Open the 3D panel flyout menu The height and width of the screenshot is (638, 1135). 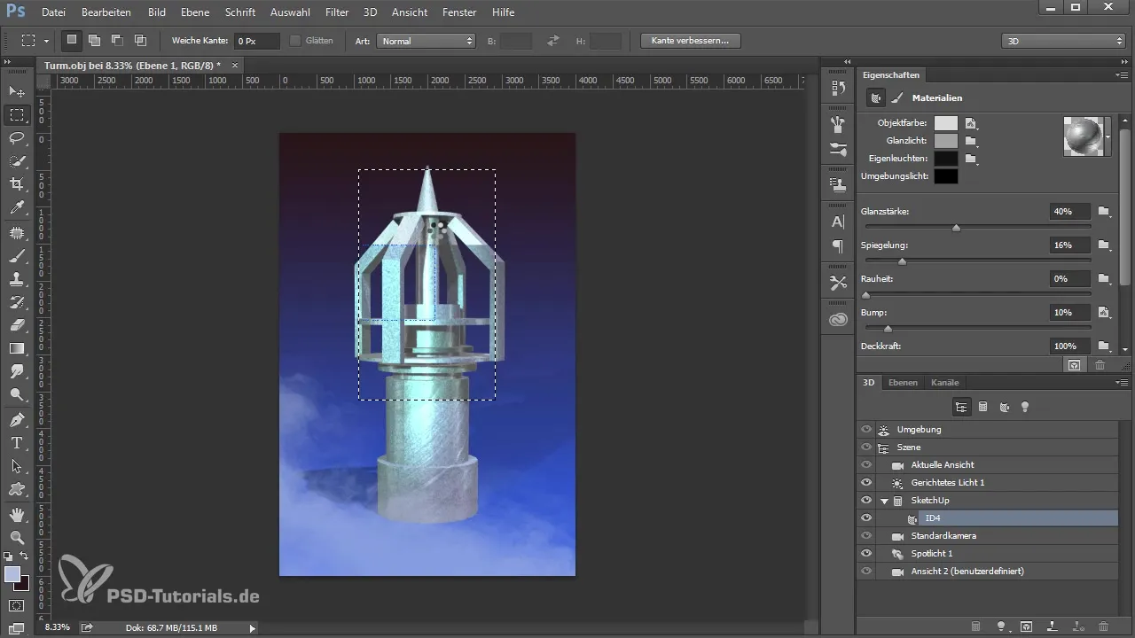tap(1123, 383)
